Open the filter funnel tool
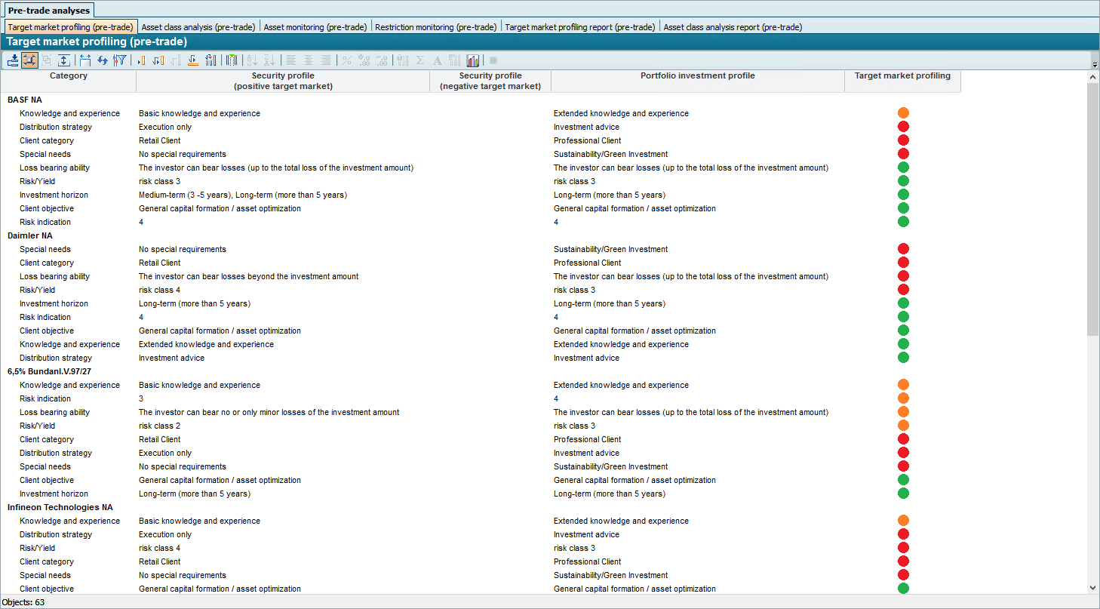1100x609 pixels. (x=119, y=60)
